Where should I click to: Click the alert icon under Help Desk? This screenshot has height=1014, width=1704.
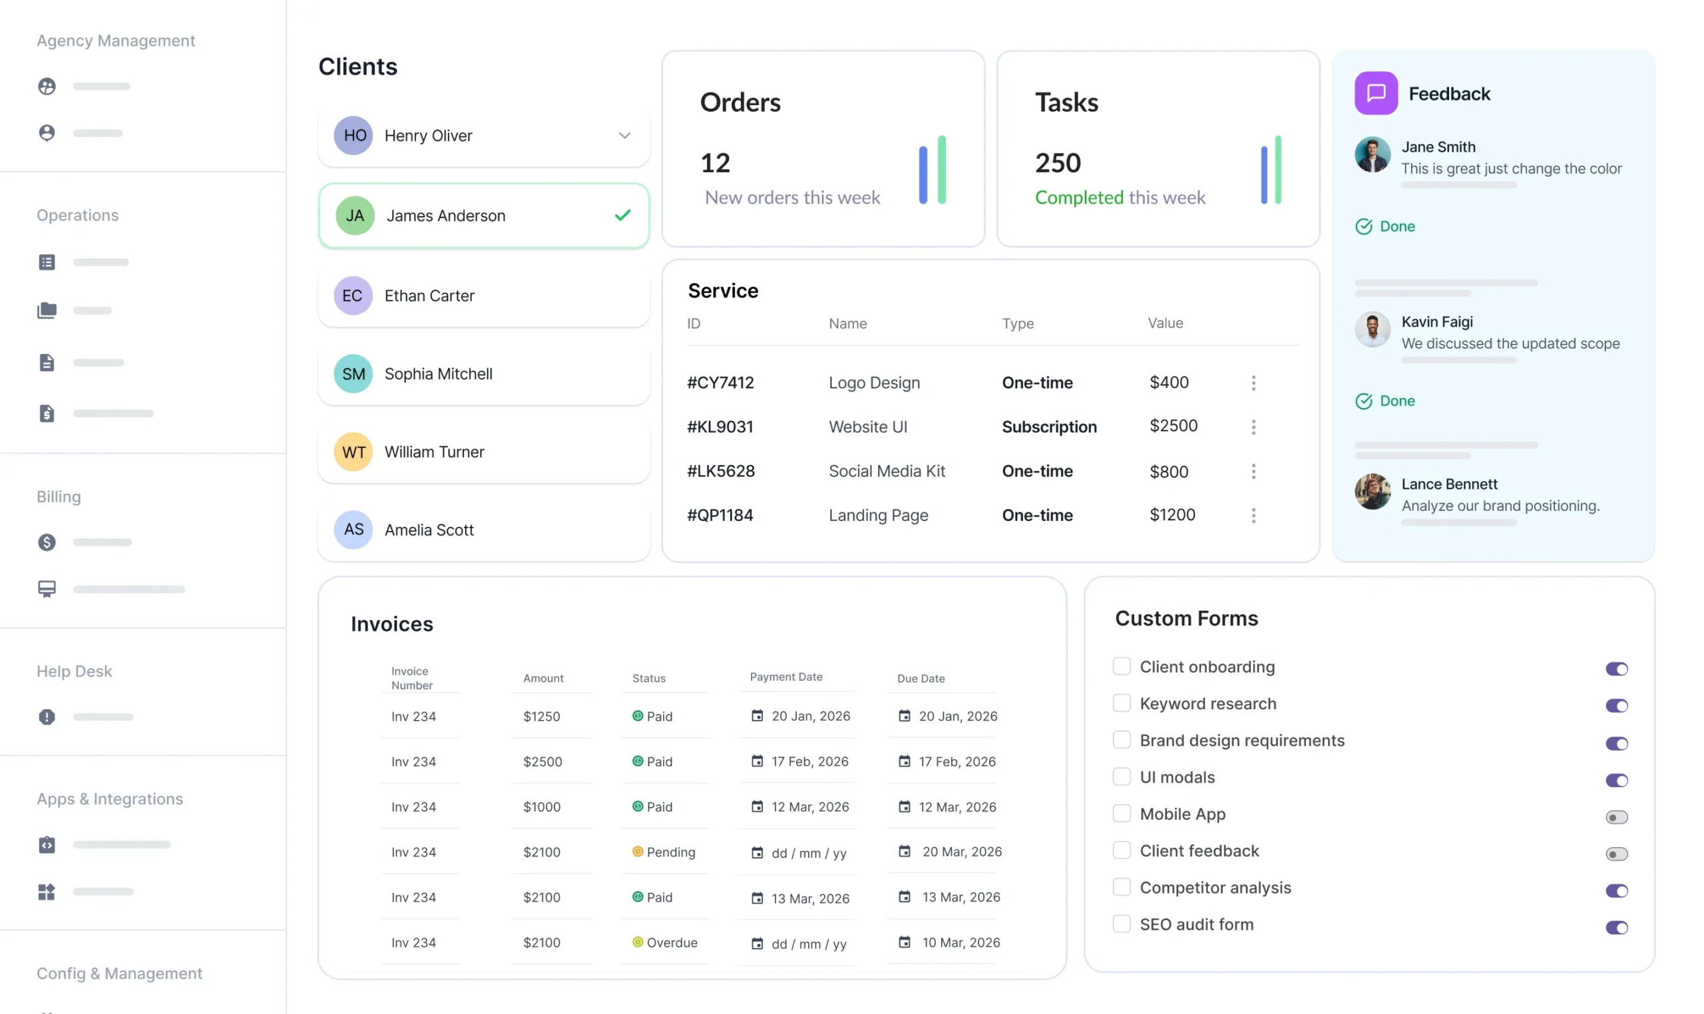(47, 717)
